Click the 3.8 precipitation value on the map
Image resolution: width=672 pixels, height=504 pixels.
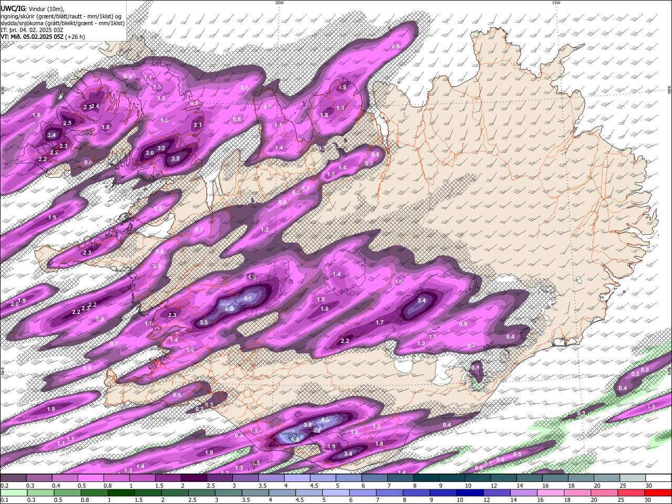[x=308, y=425]
